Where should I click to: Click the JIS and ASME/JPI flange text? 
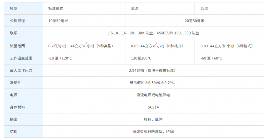(x=153, y=33)
